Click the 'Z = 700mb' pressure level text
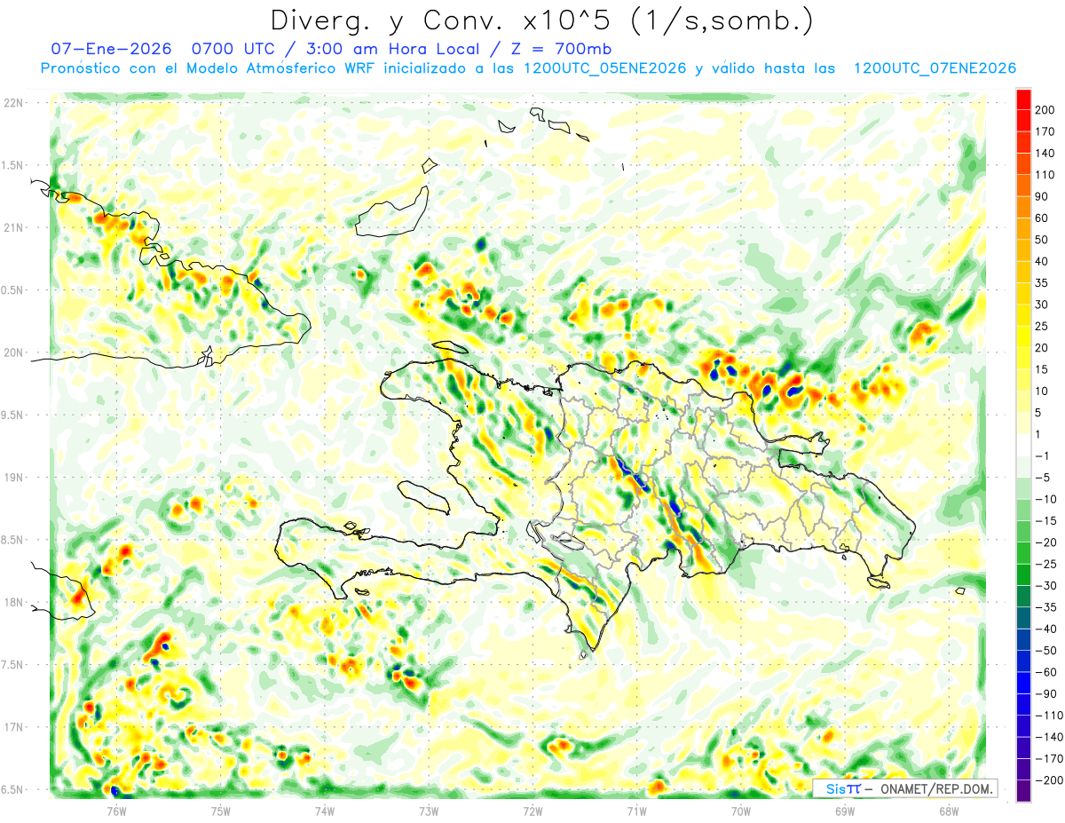 click(563, 49)
